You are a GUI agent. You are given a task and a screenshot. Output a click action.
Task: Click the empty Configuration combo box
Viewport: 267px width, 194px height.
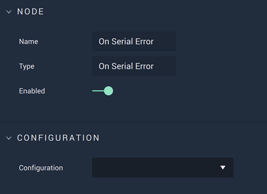point(163,167)
